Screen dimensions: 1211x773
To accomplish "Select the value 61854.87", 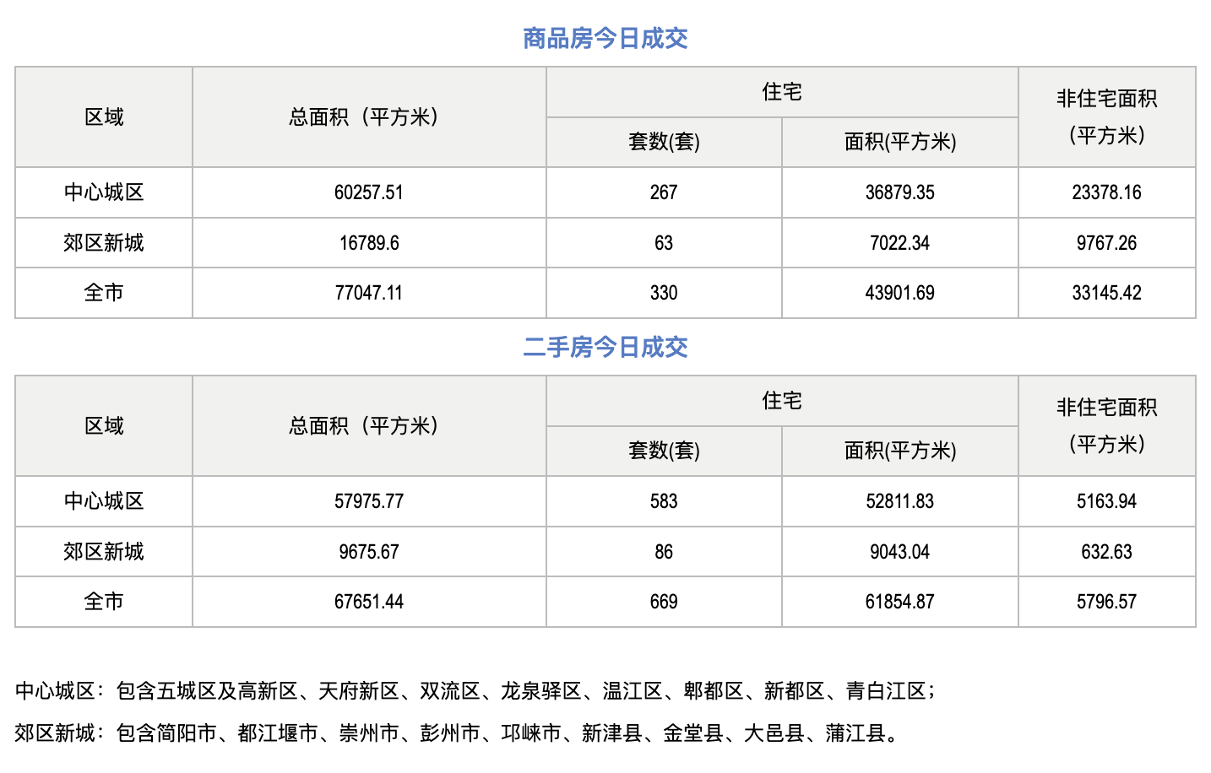I will (900, 602).
